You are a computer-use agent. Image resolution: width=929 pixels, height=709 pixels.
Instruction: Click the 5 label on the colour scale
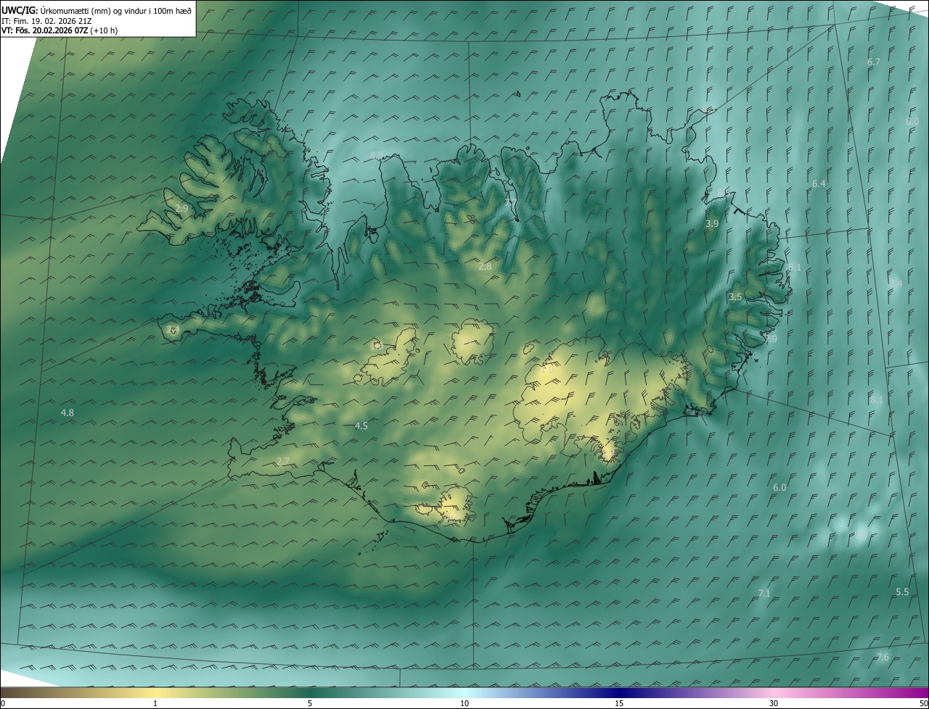pos(310,703)
